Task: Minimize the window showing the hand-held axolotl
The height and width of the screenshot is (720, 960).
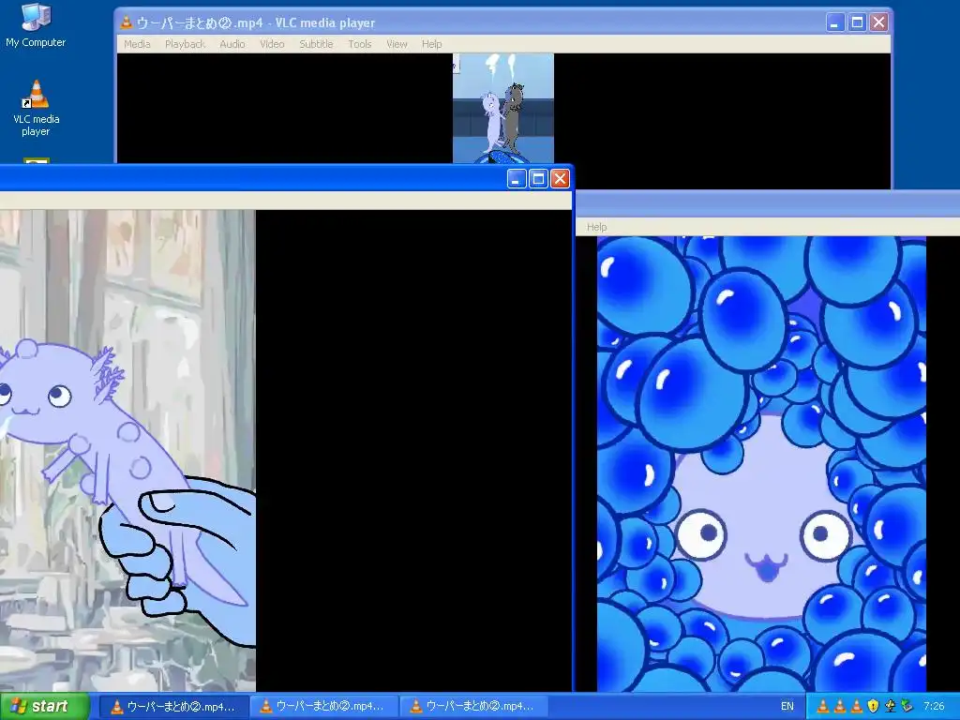Action: [517, 179]
